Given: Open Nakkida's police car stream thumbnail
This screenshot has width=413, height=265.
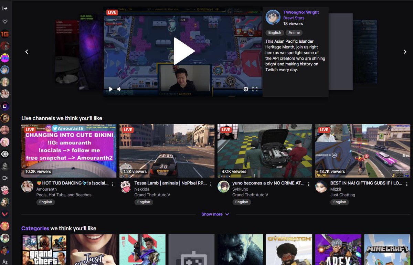Looking at the screenshot, I should coord(167,151).
